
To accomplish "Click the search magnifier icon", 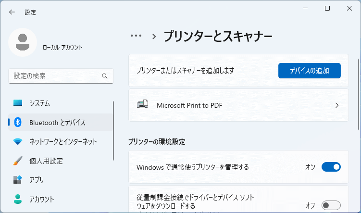I will click(x=105, y=76).
